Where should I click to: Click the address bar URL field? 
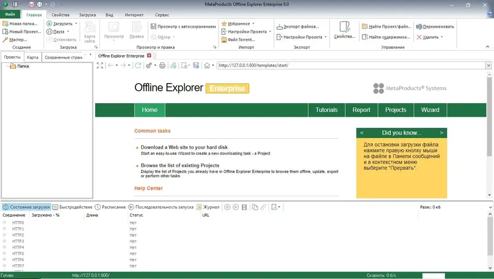(351, 65)
